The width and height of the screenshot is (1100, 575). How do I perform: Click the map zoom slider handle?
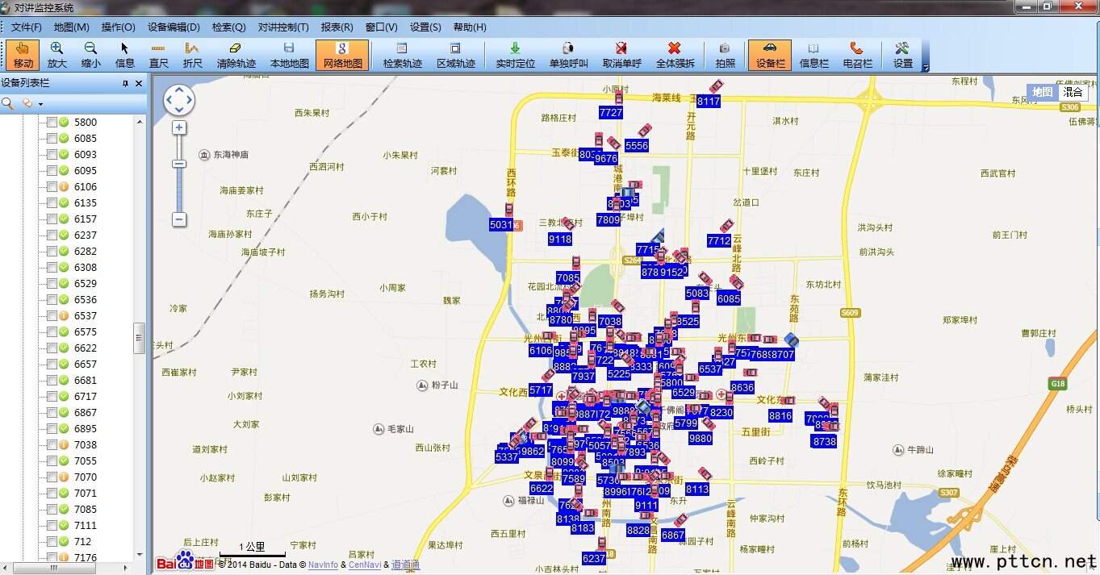pos(179,164)
